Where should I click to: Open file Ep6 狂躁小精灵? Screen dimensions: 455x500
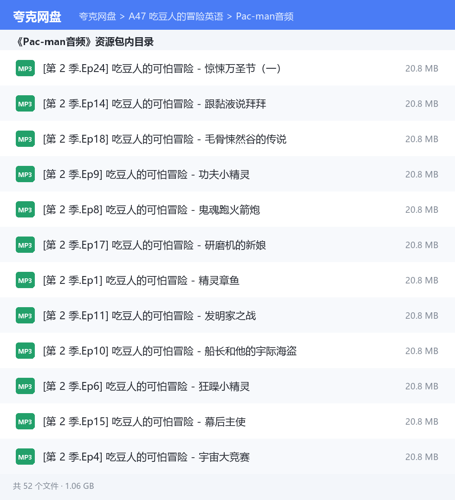tap(146, 386)
